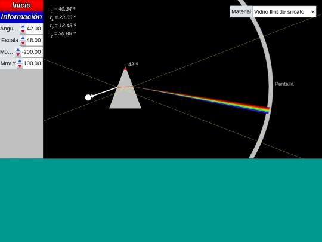Decrease the Mov.Y value with down arrow
The width and height of the screenshot is (322, 242).
(x=20, y=66)
